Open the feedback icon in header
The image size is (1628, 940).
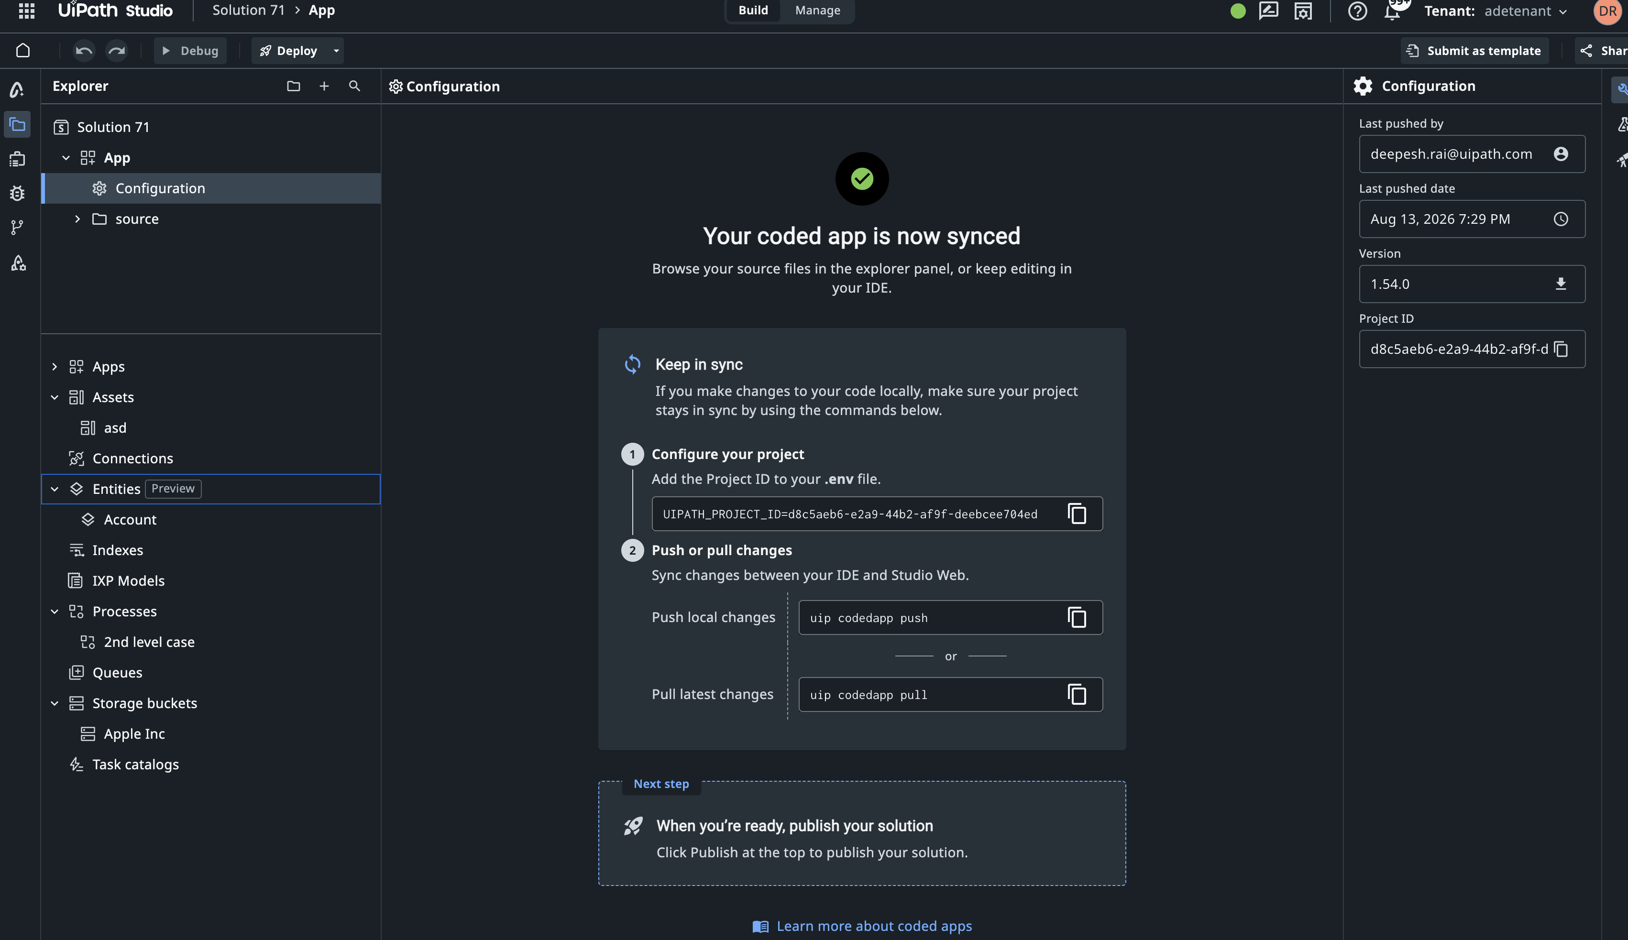click(x=1268, y=11)
